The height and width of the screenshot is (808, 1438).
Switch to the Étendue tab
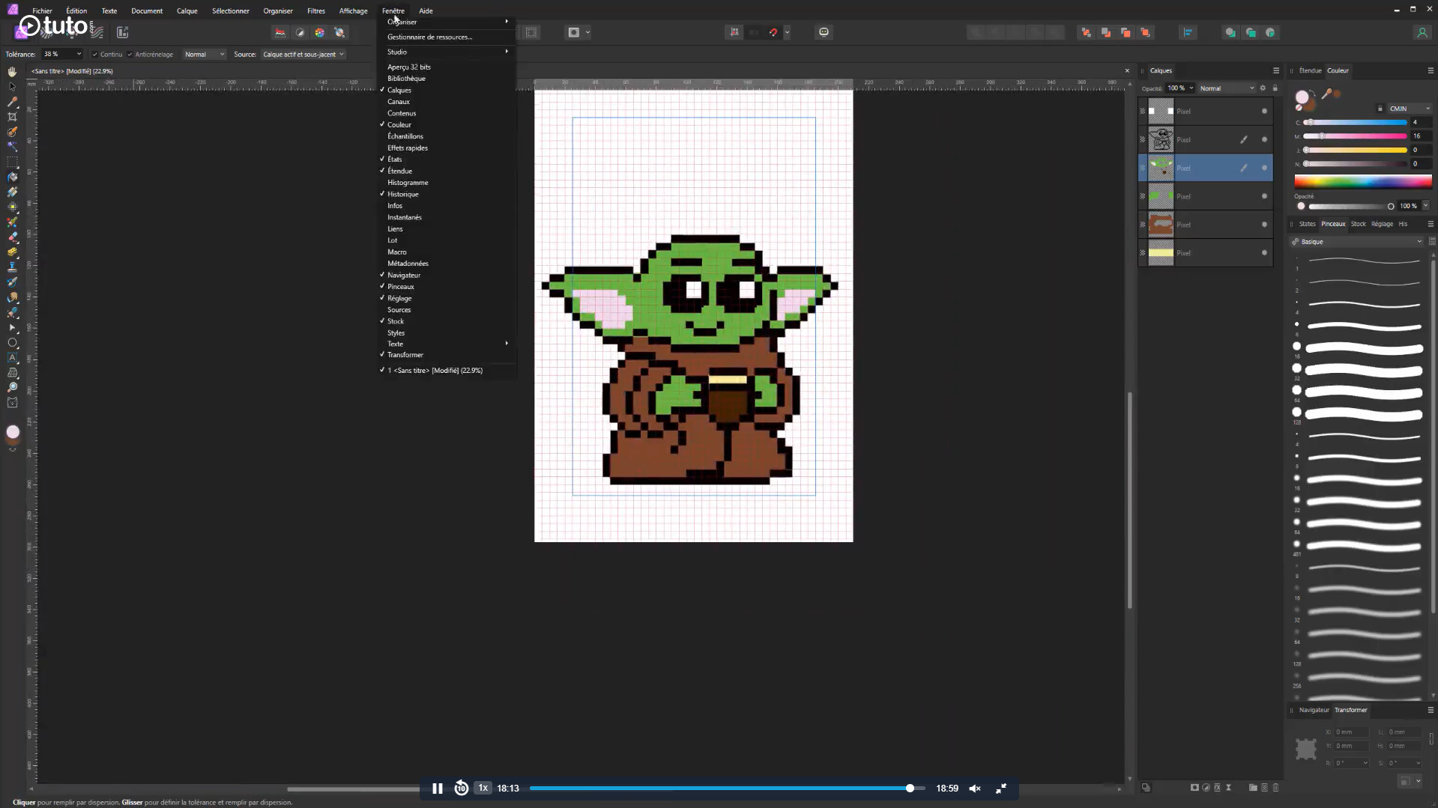pos(1310,70)
